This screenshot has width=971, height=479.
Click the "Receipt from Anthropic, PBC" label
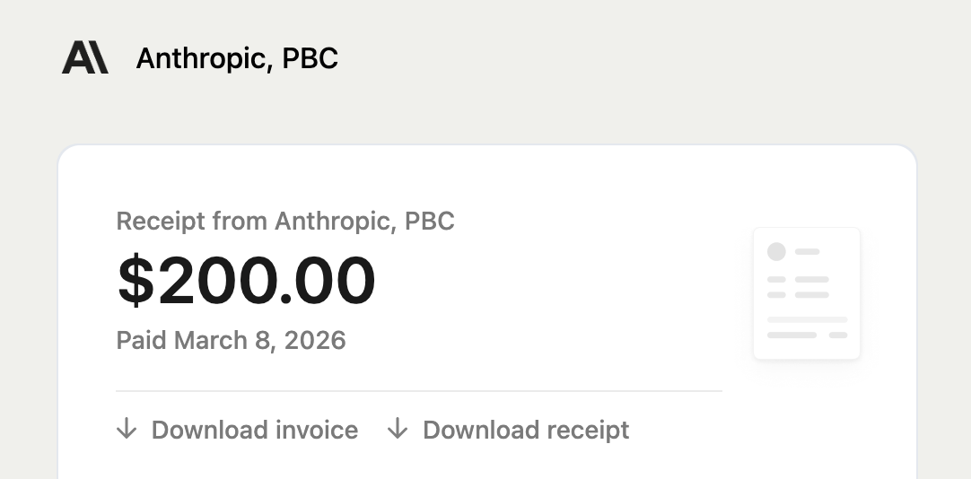click(x=285, y=221)
